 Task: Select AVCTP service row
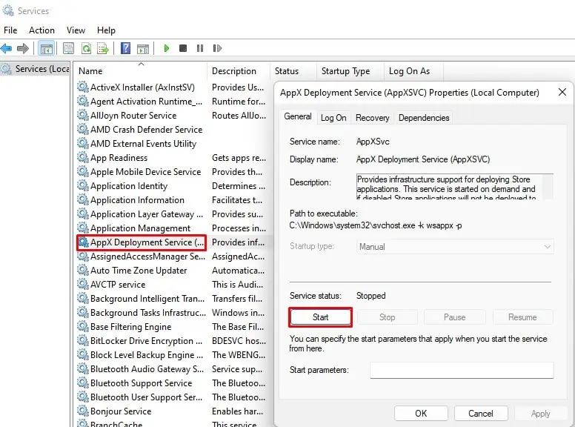(x=118, y=285)
